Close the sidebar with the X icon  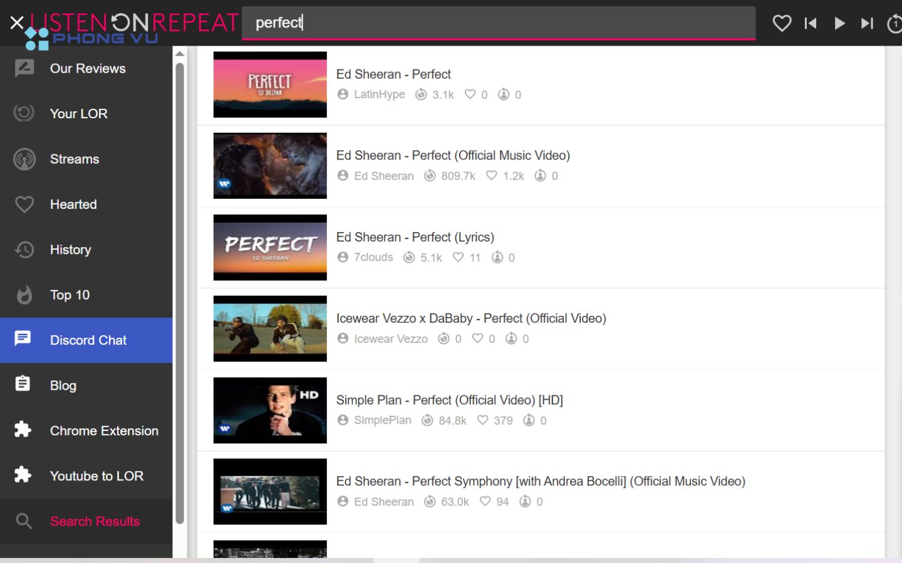17,23
